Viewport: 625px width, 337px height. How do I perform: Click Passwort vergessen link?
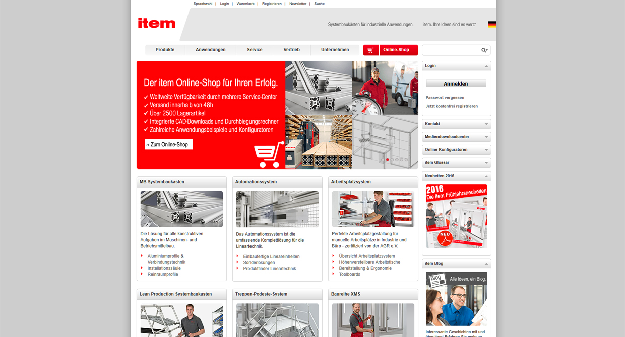(445, 98)
